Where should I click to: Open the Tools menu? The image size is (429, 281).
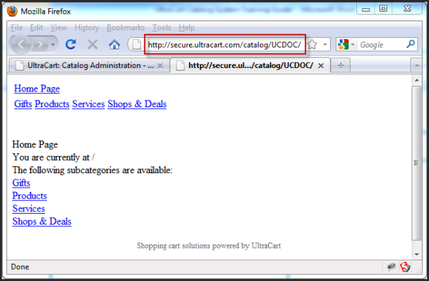[x=162, y=27]
